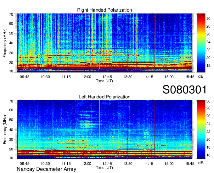The image size is (214, 173).
Task: Click the Left Handed Polarization spectrogram image
Action: point(104,130)
